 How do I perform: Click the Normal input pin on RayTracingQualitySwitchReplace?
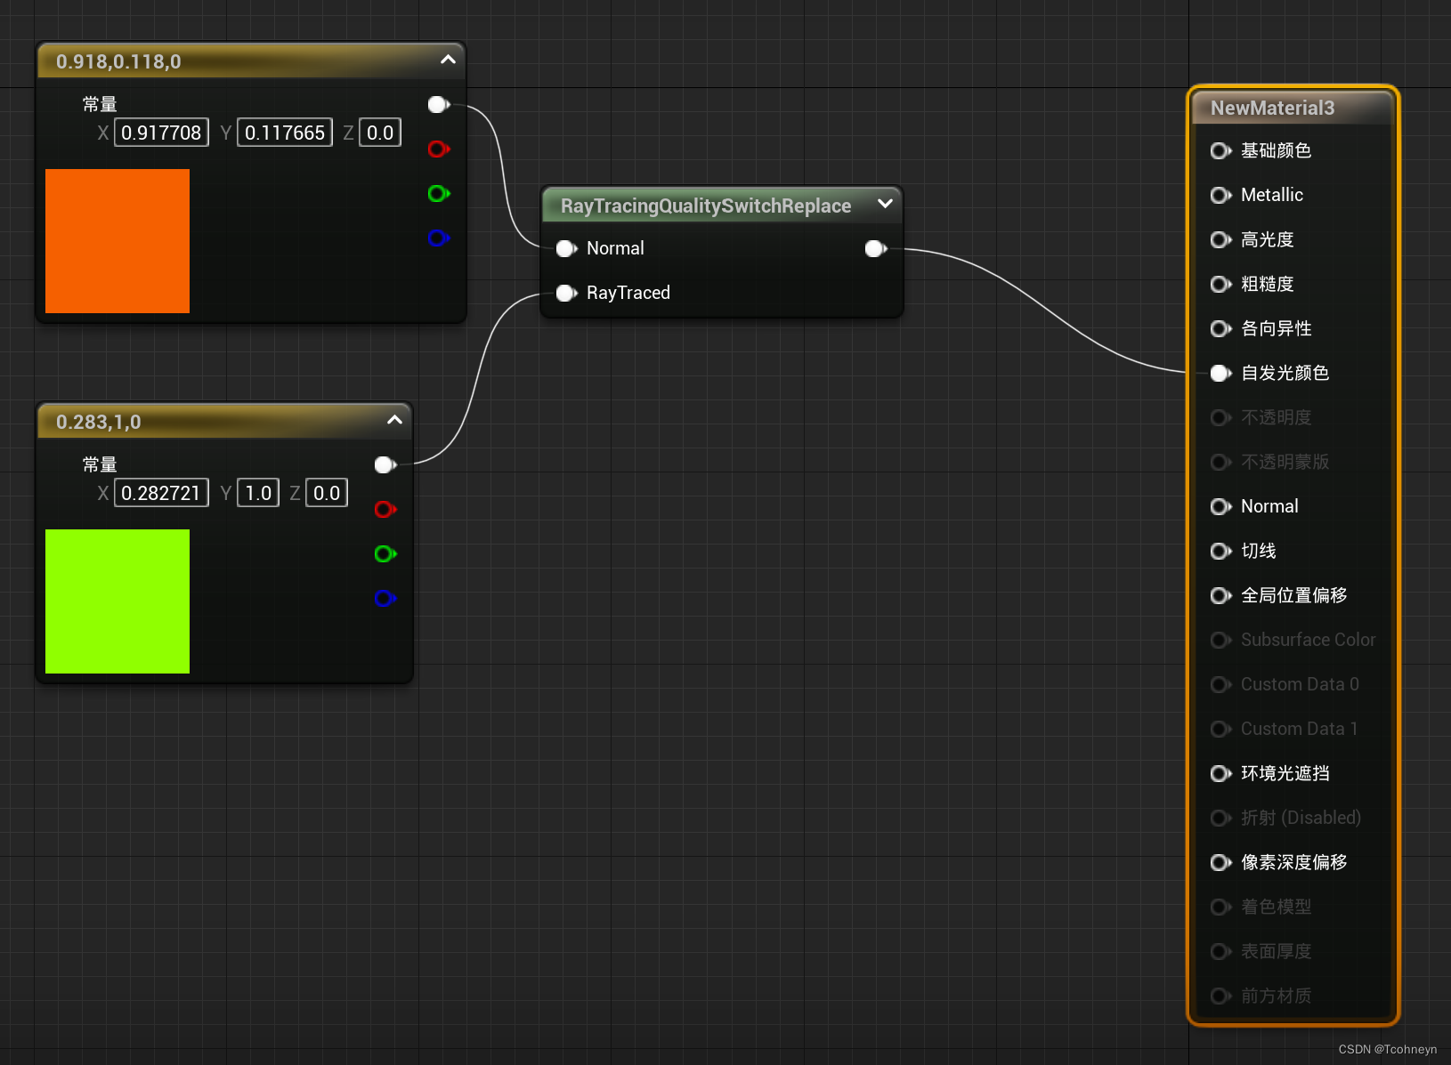click(x=567, y=249)
